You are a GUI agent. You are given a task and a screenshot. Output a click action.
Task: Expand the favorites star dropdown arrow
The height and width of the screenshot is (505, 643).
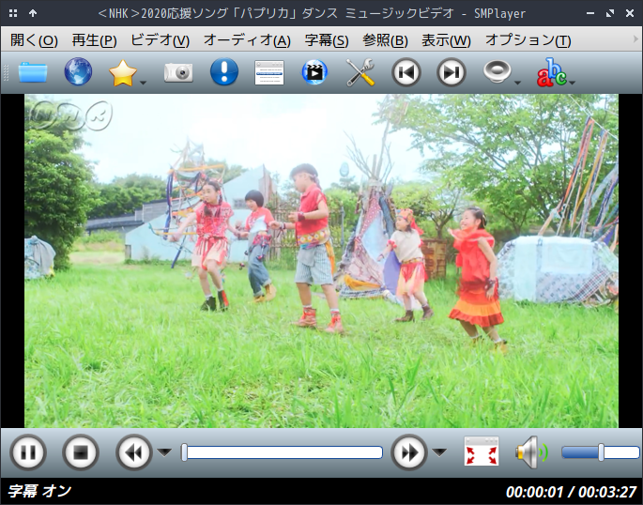point(143,83)
